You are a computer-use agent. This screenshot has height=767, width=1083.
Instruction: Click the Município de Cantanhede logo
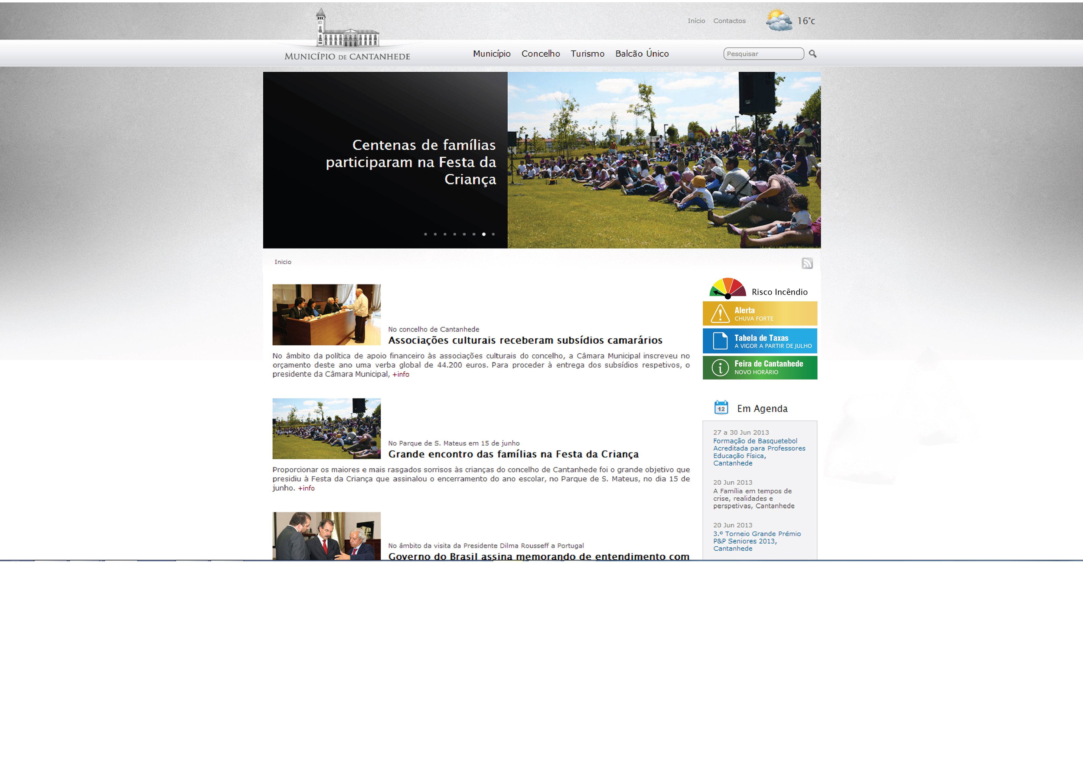(x=347, y=35)
